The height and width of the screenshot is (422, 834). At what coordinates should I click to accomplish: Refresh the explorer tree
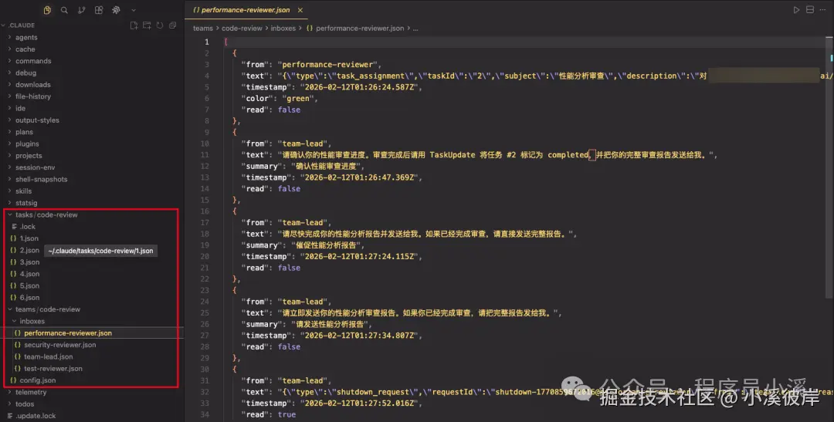click(x=160, y=25)
